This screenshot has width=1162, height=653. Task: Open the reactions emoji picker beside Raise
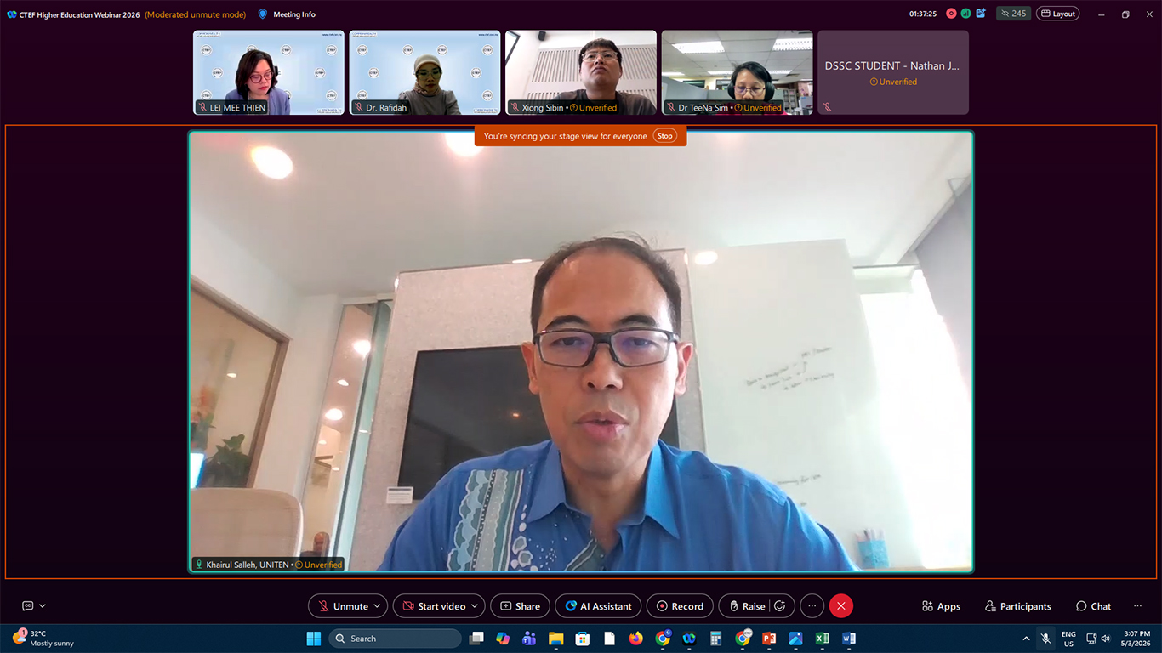[x=778, y=605]
